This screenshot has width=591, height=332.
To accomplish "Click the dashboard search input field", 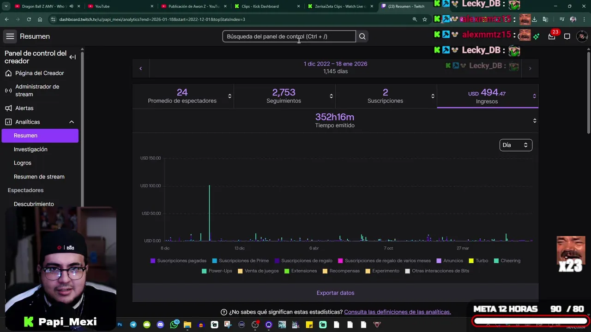I will 289,36.
